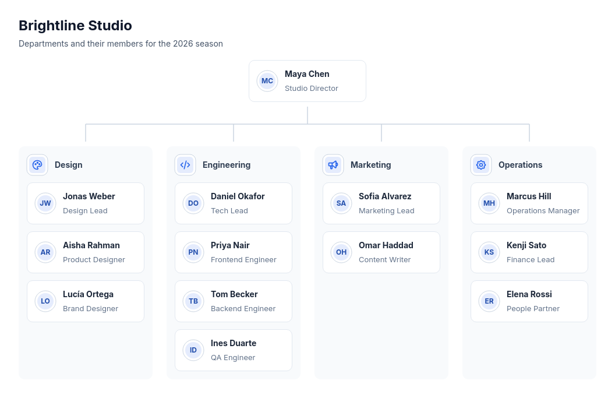Click the Content Writer role text
This screenshot has height=398, width=615.
(x=385, y=260)
